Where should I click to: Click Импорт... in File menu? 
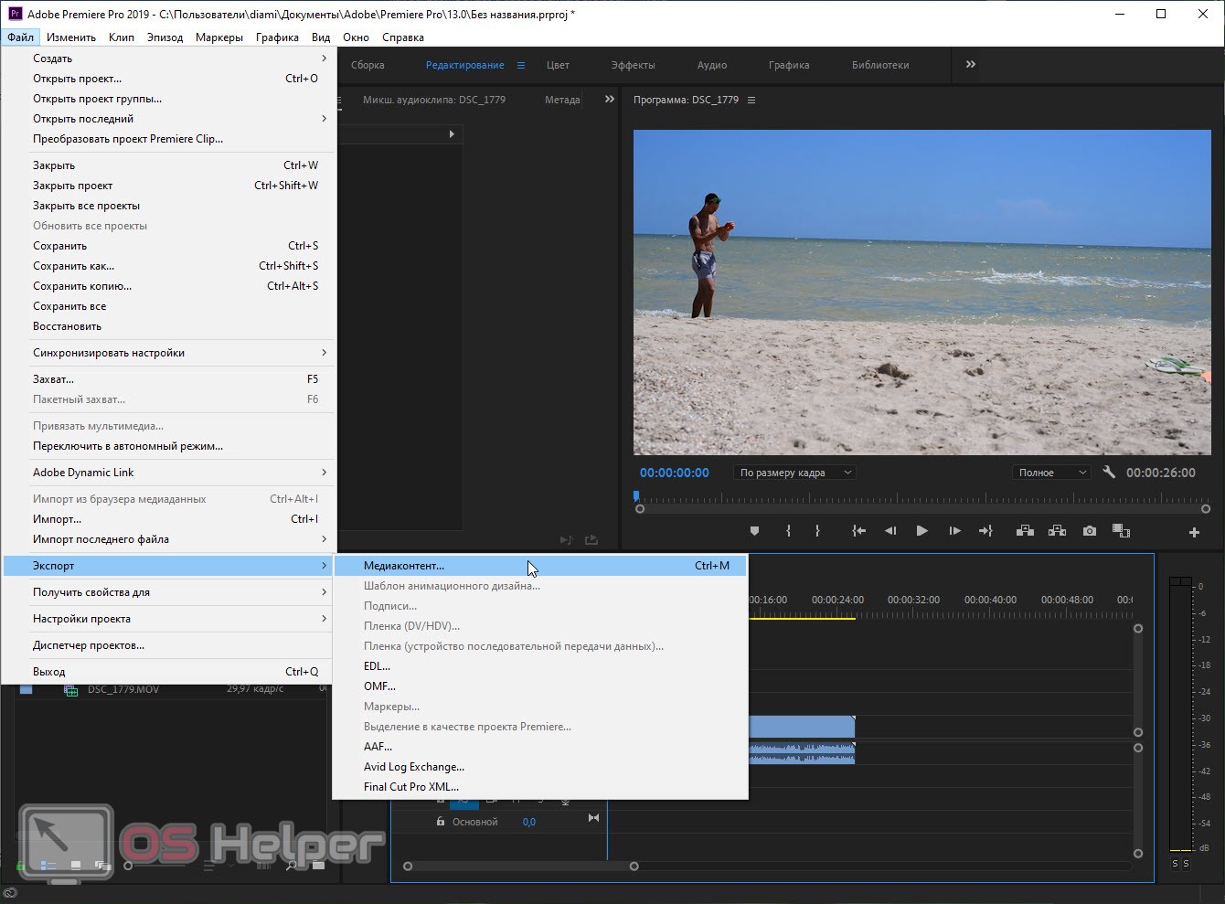[169, 519]
